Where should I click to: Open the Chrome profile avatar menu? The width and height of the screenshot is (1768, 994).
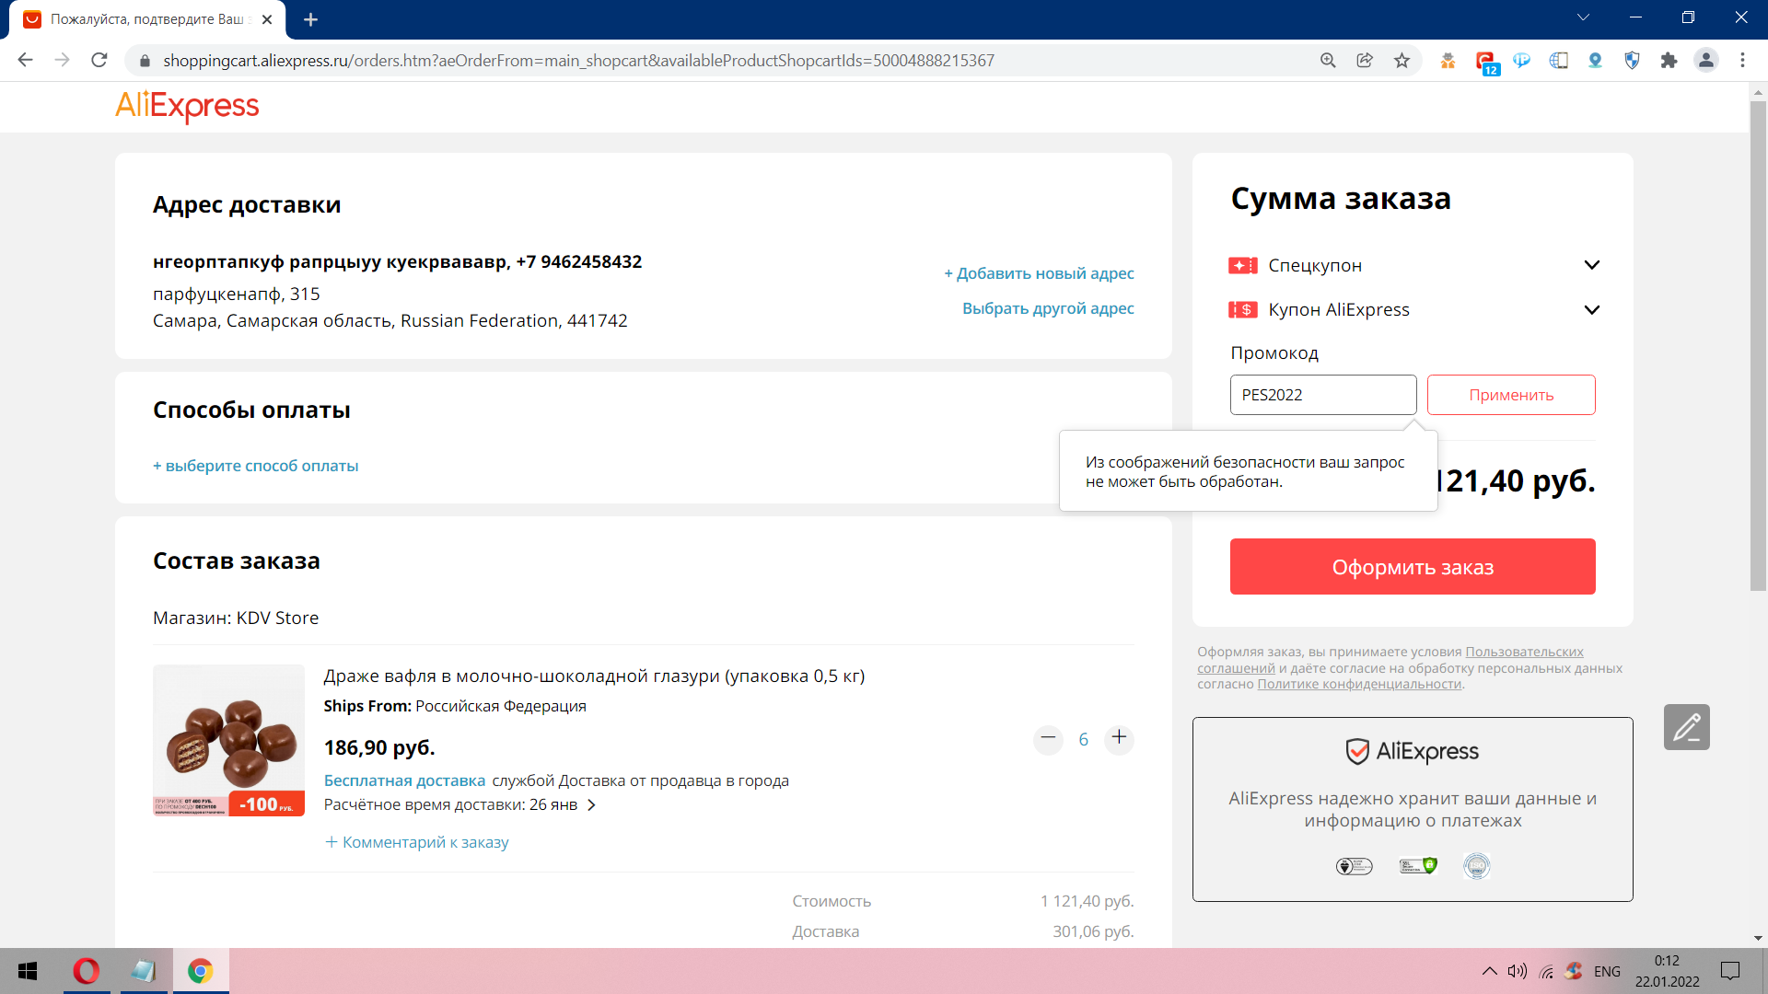pos(1705,61)
